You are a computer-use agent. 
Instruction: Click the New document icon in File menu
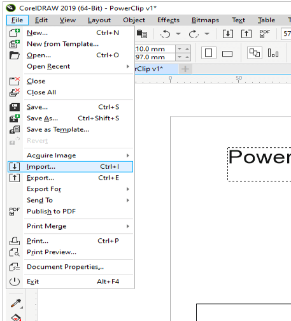pos(15,33)
